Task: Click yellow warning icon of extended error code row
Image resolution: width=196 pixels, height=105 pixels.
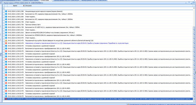Action: (6, 40)
